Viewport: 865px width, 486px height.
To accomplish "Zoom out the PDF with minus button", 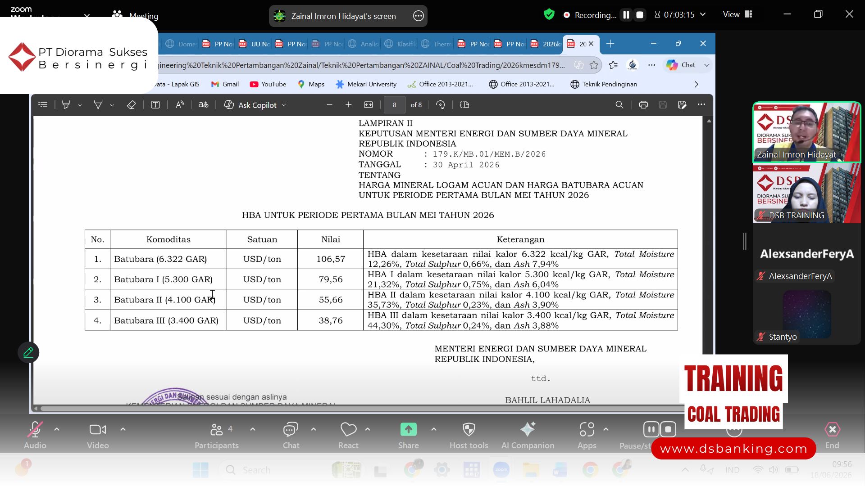I will 329,105.
